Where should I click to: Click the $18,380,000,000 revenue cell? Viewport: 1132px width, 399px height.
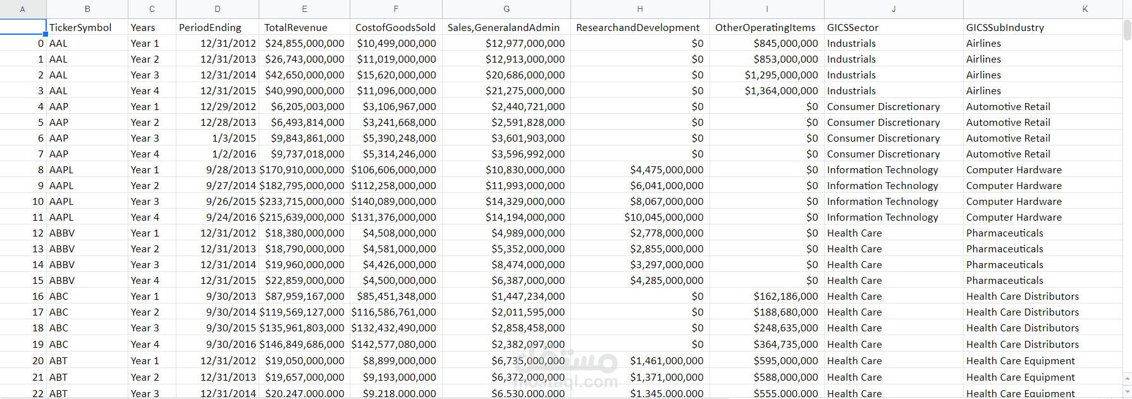pyautogui.click(x=304, y=233)
